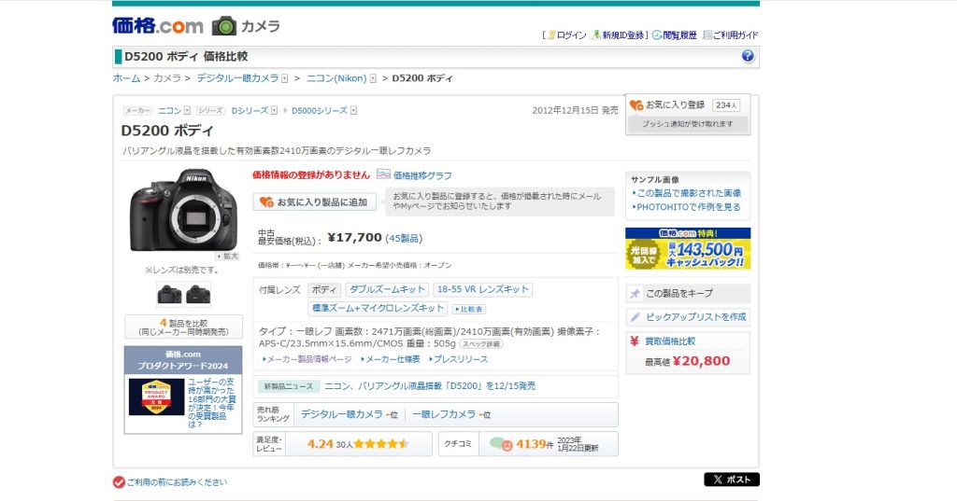This screenshot has width=957, height=501.
Task: Select 標準ズーム+マイクロレンズキット option
Action: coord(378,309)
